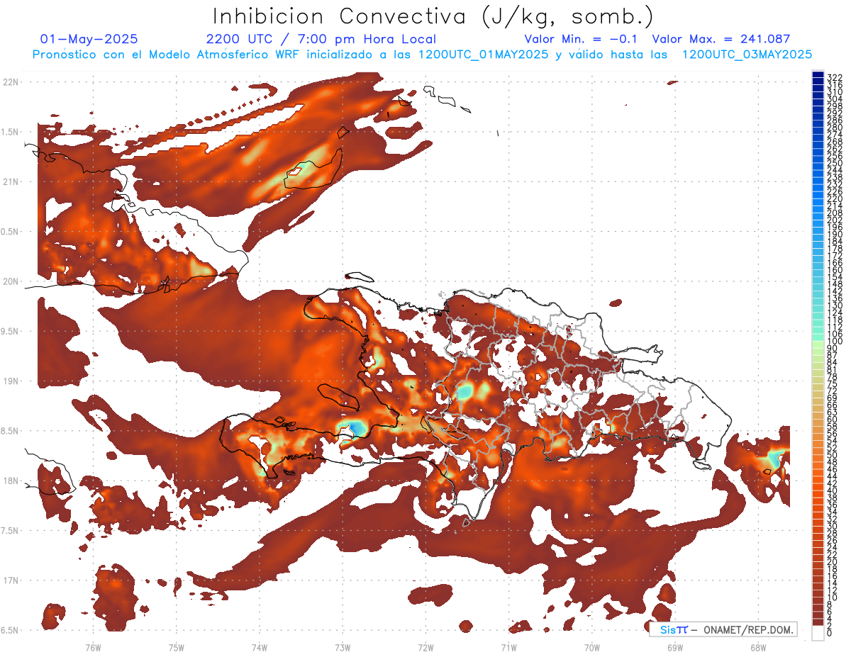Click the '2200 UTC / 7:00 pm Hora Local' label
Screen dimensions: 851x657
[x=321, y=39]
